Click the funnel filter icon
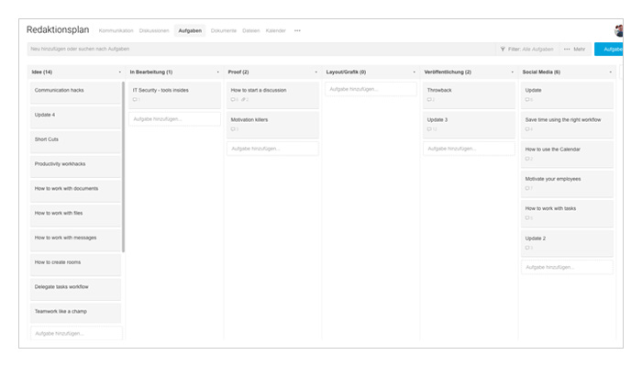 (503, 50)
